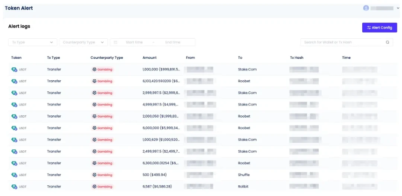Open the Alert Config button
This screenshot has height=196, width=402.
click(x=379, y=28)
